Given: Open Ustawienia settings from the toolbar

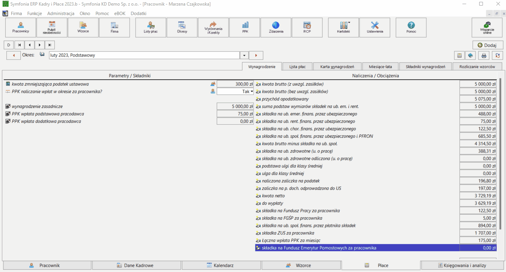Looking at the screenshot, I should [375, 28].
